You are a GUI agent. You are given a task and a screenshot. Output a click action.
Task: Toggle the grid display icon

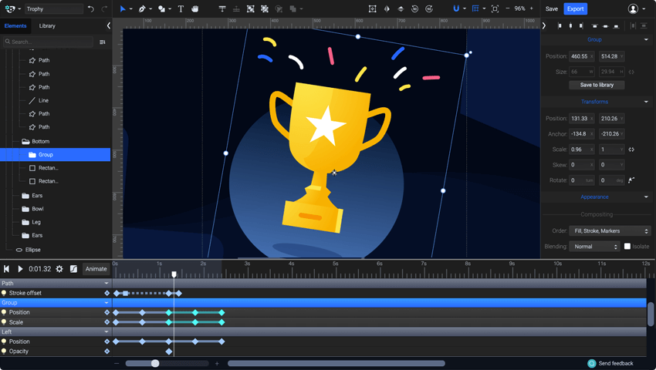[x=475, y=8]
